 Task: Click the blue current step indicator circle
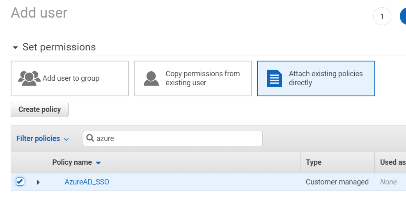(x=403, y=16)
